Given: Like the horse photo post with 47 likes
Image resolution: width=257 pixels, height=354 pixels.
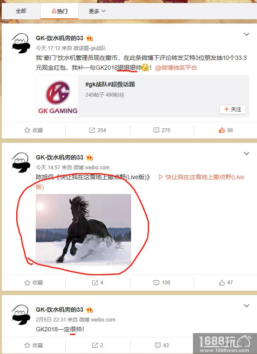Looking at the screenshot, I should (x=226, y=283).
